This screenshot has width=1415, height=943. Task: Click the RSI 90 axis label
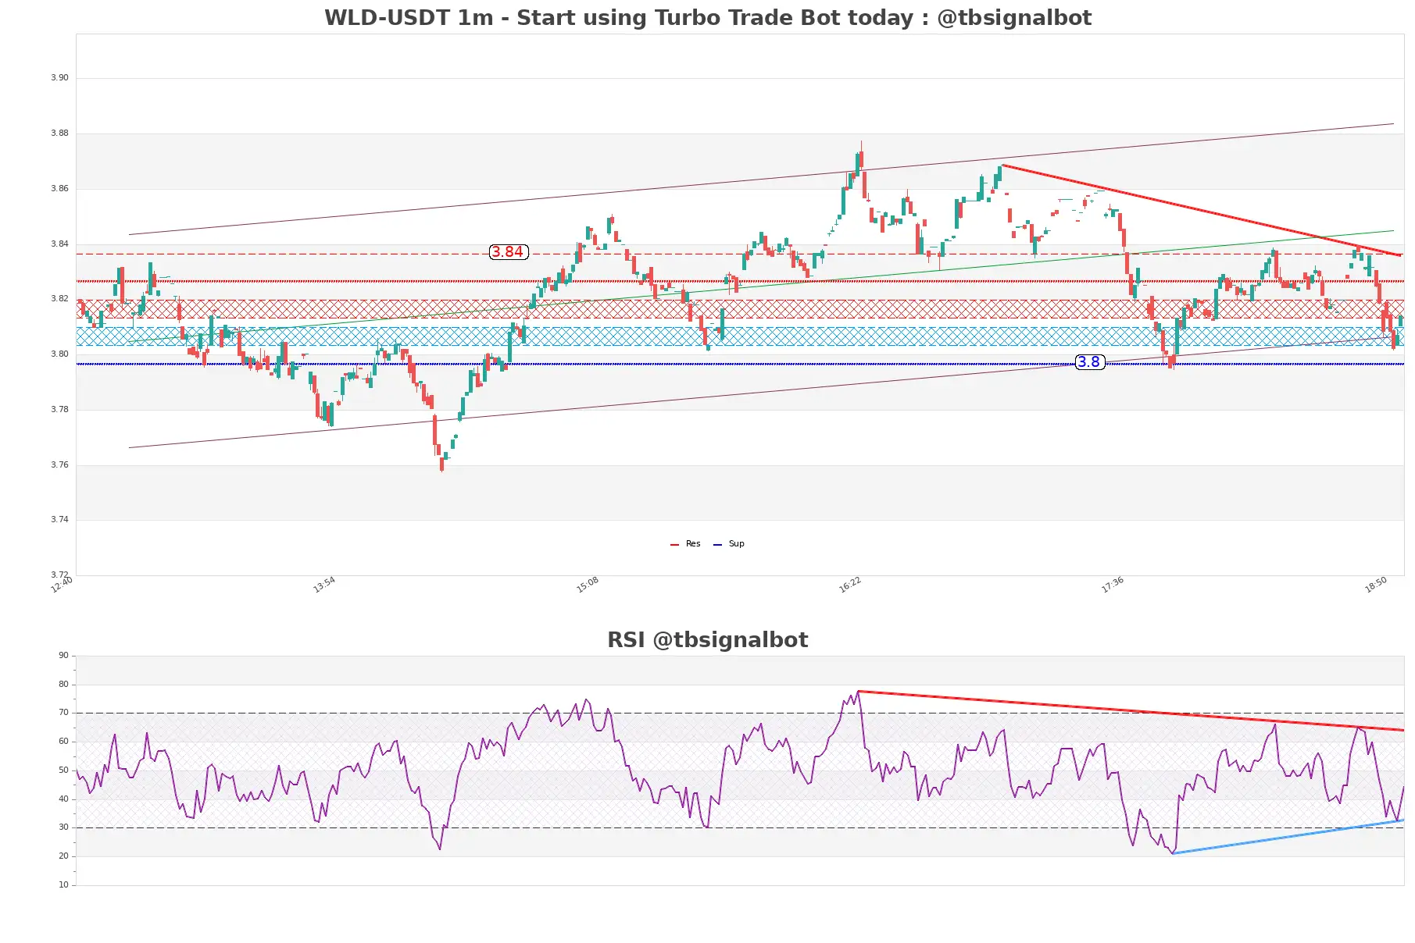63,656
